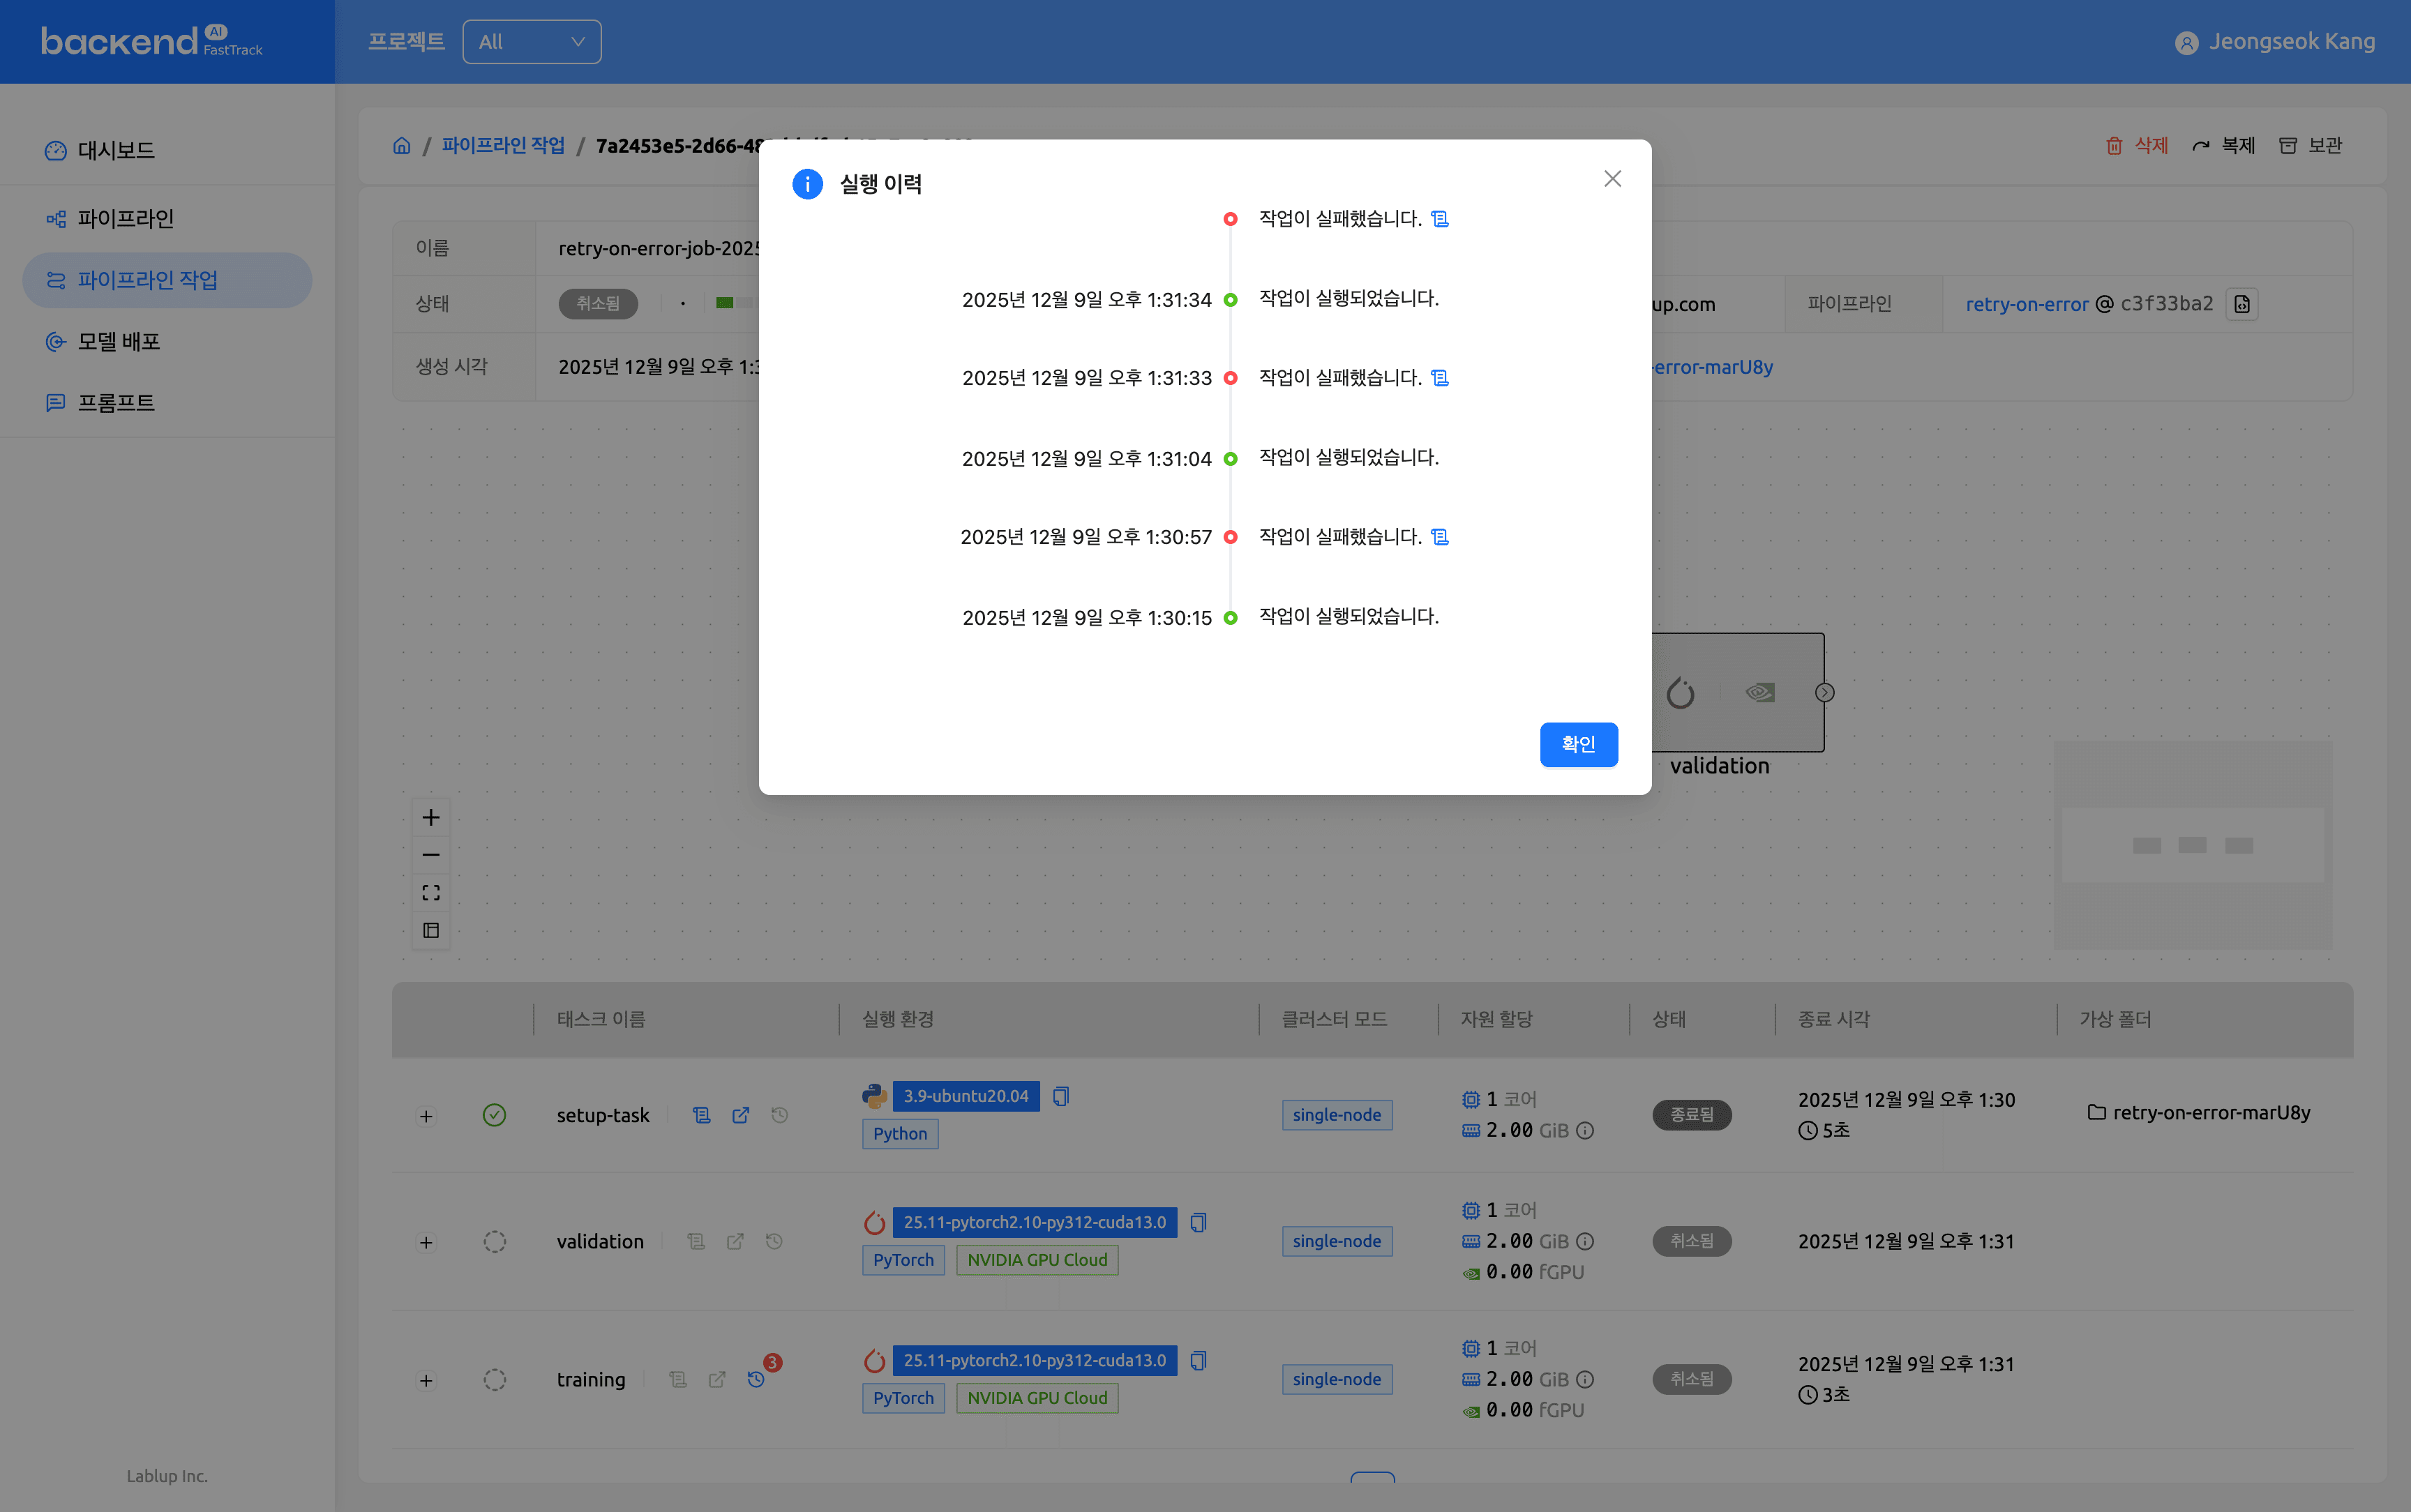Viewport: 2411px width, 1512px height.
Task: Copy the 3.9-ubuntu20.04 image name
Action: pyautogui.click(x=1061, y=1096)
